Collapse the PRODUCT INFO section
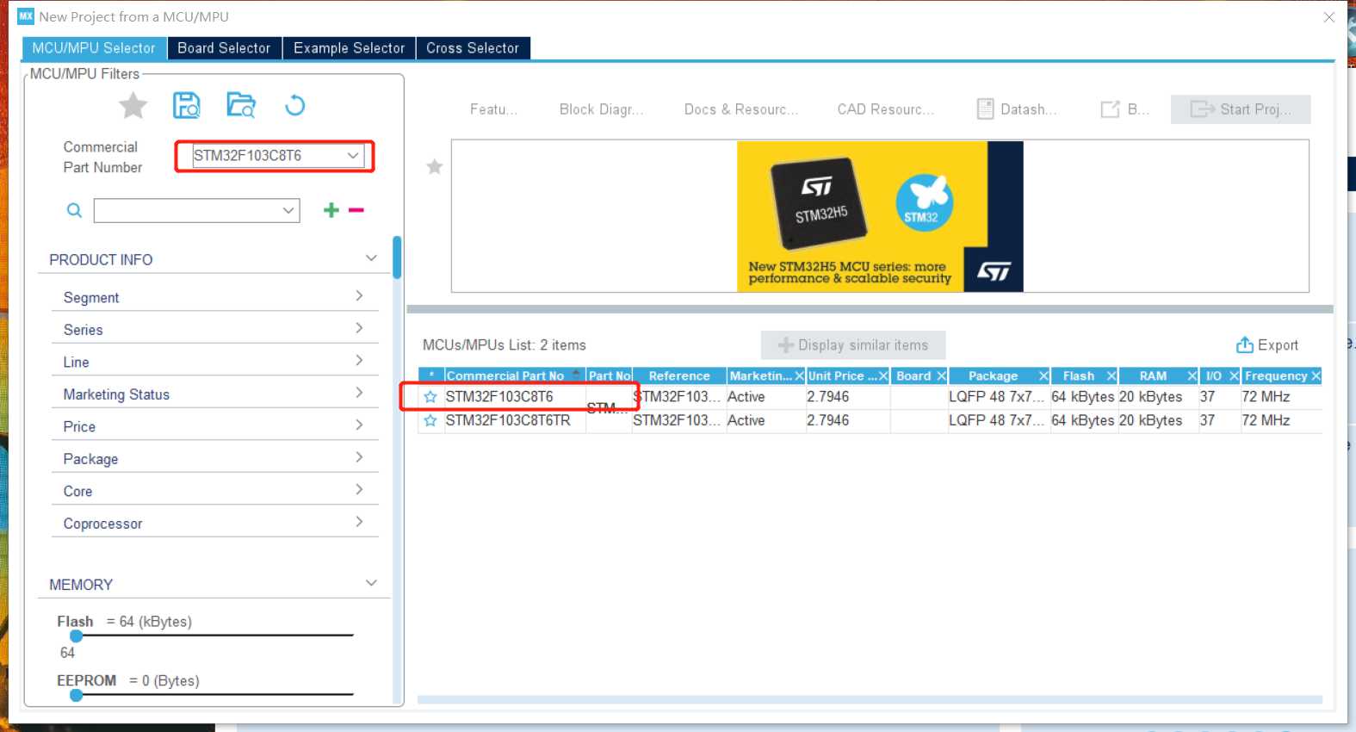 (371, 258)
